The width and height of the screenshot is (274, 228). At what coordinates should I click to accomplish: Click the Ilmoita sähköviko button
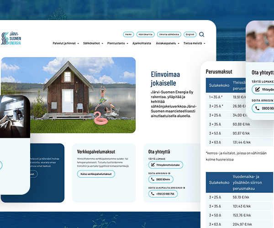169,35
